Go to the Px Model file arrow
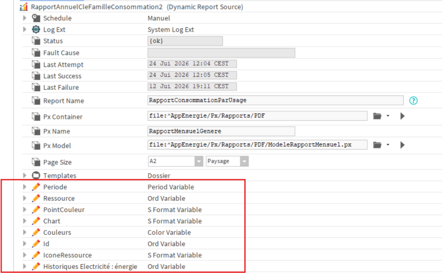Viewport: 442px width, 273px height. point(402,145)
